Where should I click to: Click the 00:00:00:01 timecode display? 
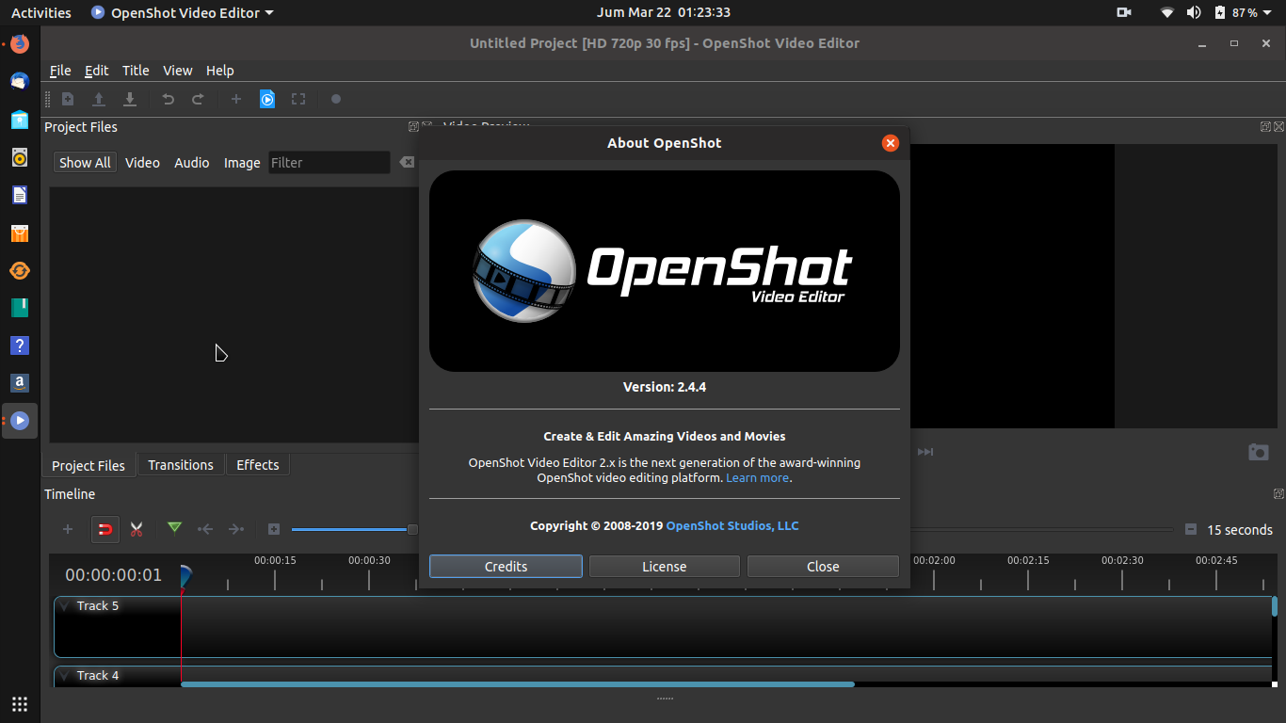113,575
